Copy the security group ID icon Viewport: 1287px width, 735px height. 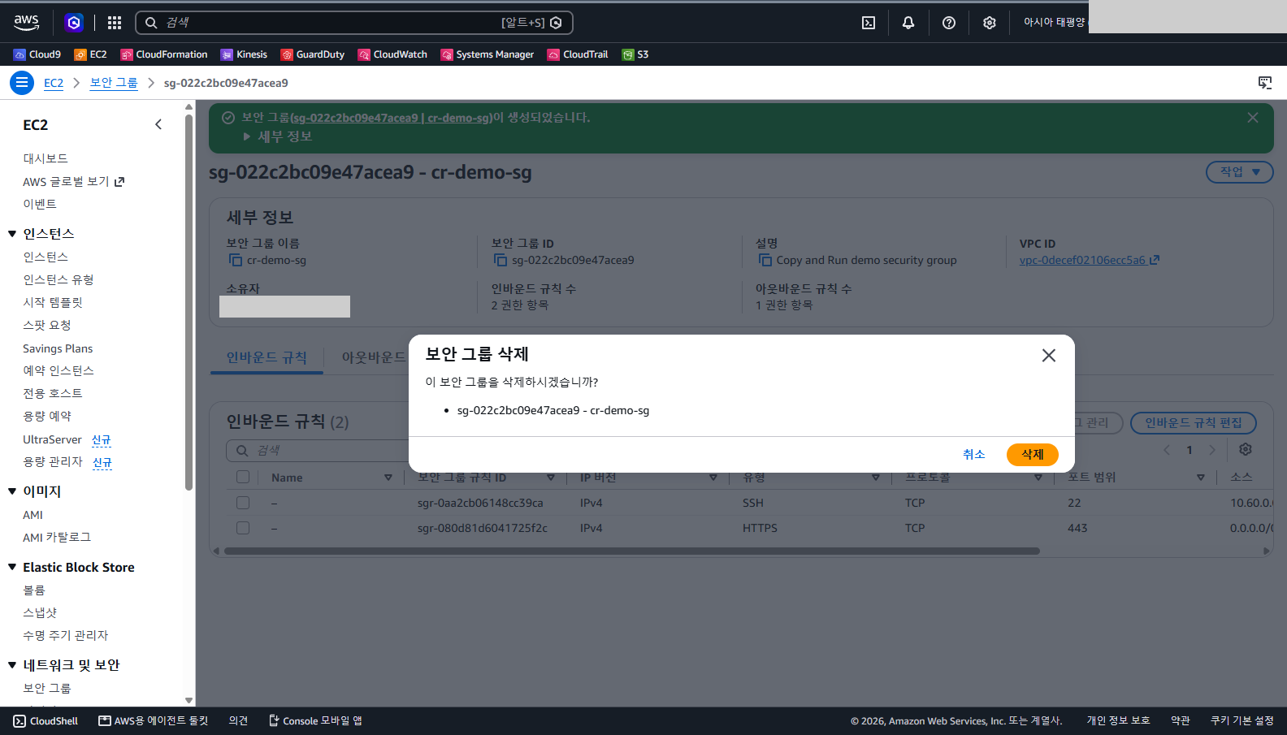click(500, 260)
